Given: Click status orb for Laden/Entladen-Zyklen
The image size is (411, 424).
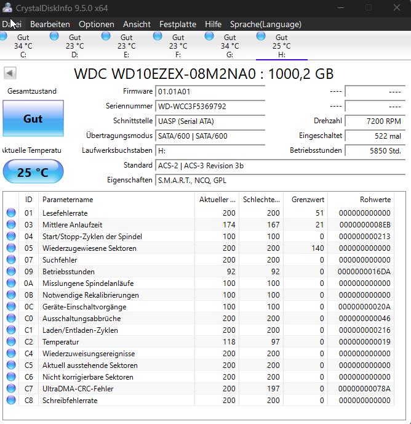Looking at the screenshot, I should tap(11, 330).
